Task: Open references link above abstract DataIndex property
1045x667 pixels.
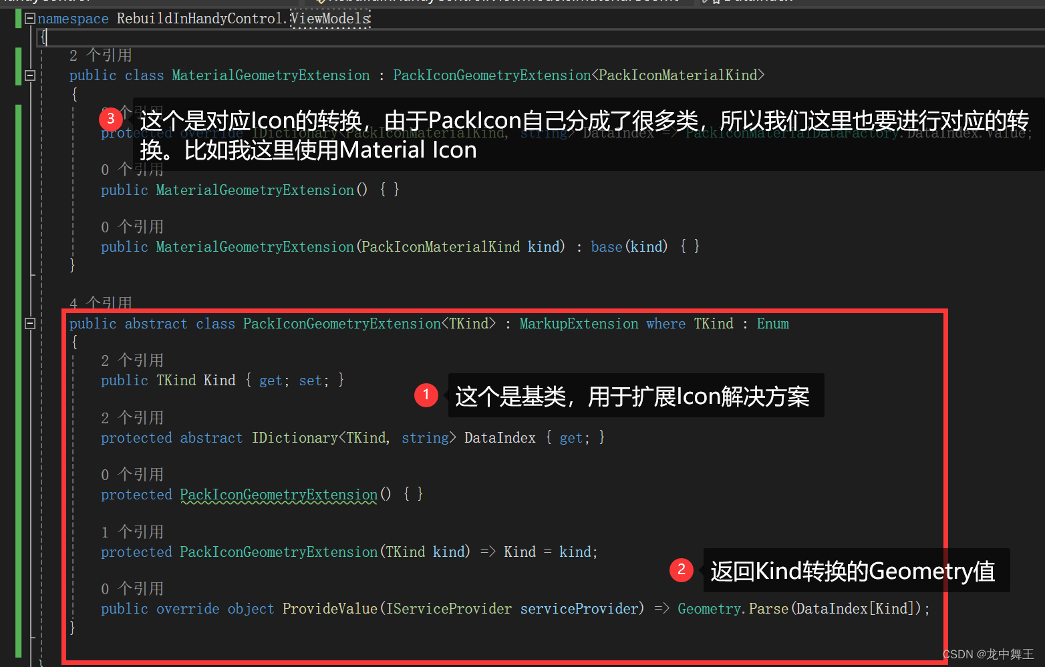Action: (x=132, y=418)
